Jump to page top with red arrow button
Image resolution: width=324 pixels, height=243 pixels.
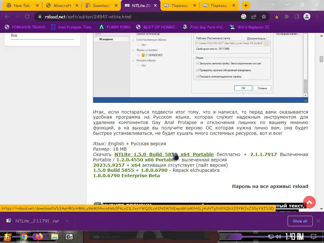pyautogui.click(x=309, y=202)
